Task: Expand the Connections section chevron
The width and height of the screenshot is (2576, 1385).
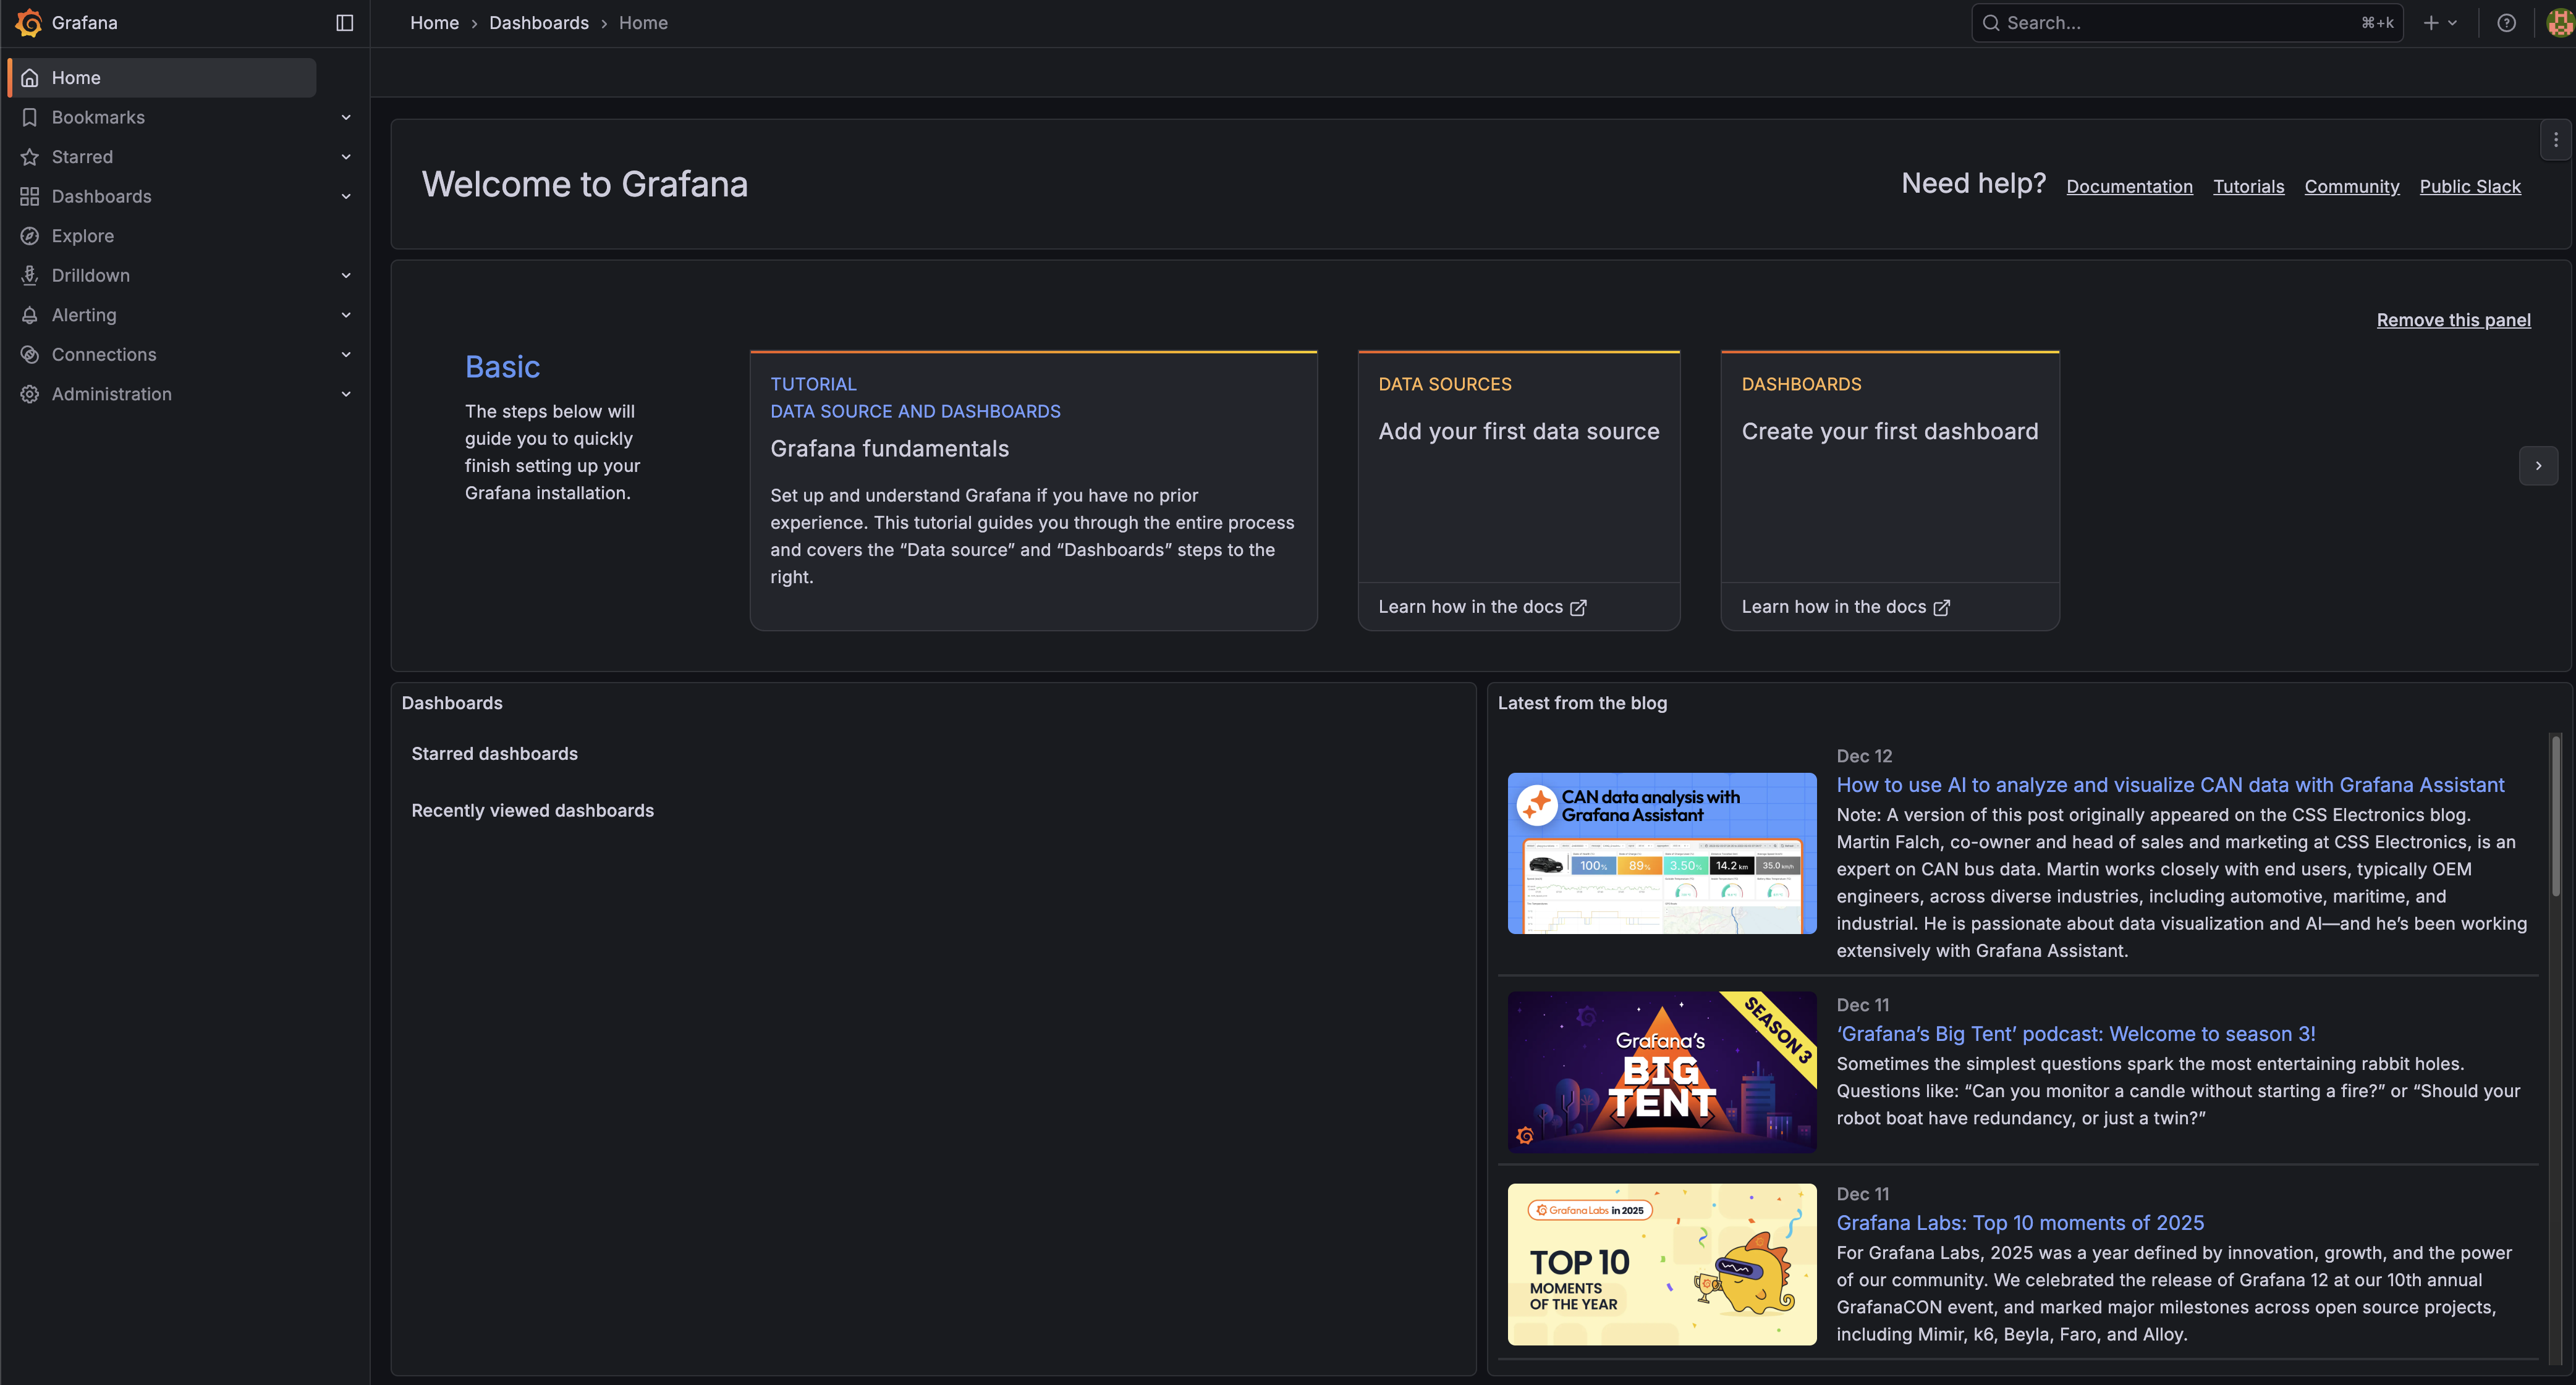Action: 346,355
